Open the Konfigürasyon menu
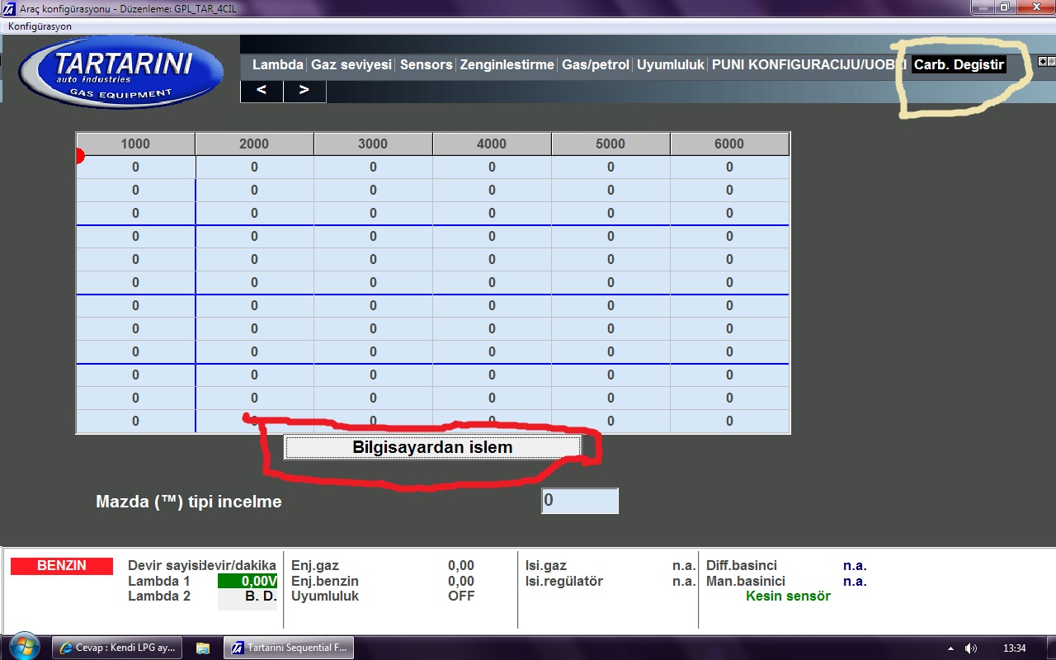 [x=40, y=26]
